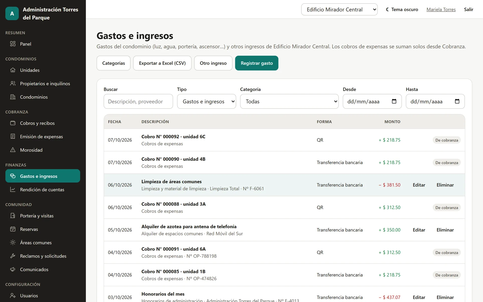483x302 pixels.
Task: Click the Morosidad warning triangle icon
Action: [13, 150]
